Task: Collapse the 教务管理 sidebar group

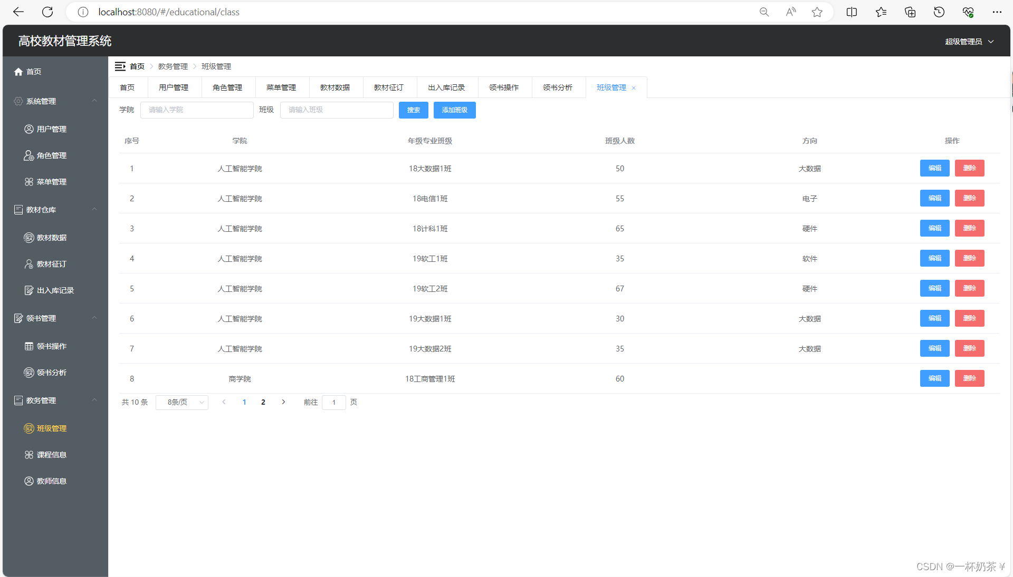Action: click(94, 400)
